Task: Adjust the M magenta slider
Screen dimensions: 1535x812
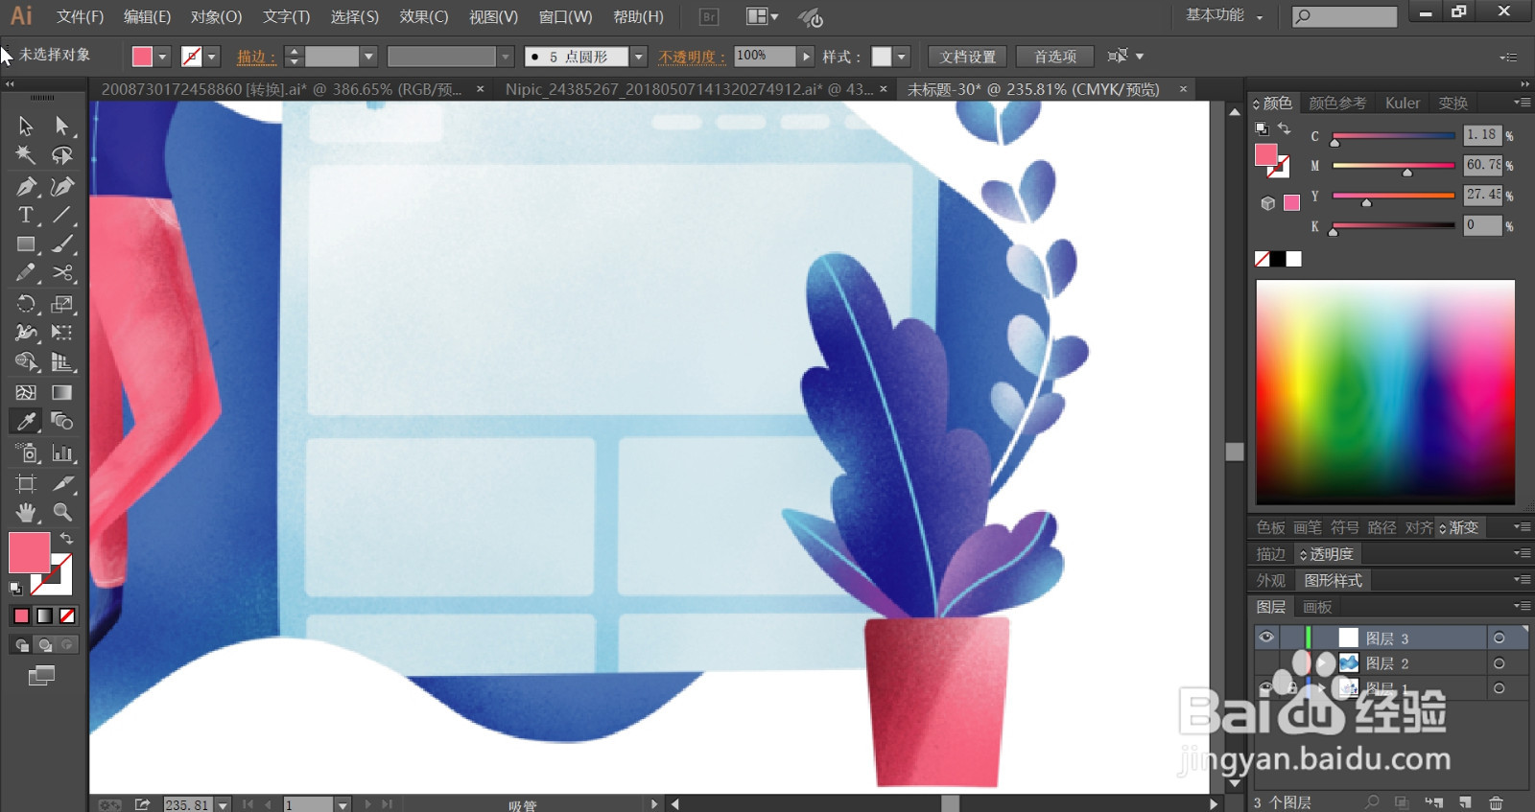Action: (x=1406, y=172)
